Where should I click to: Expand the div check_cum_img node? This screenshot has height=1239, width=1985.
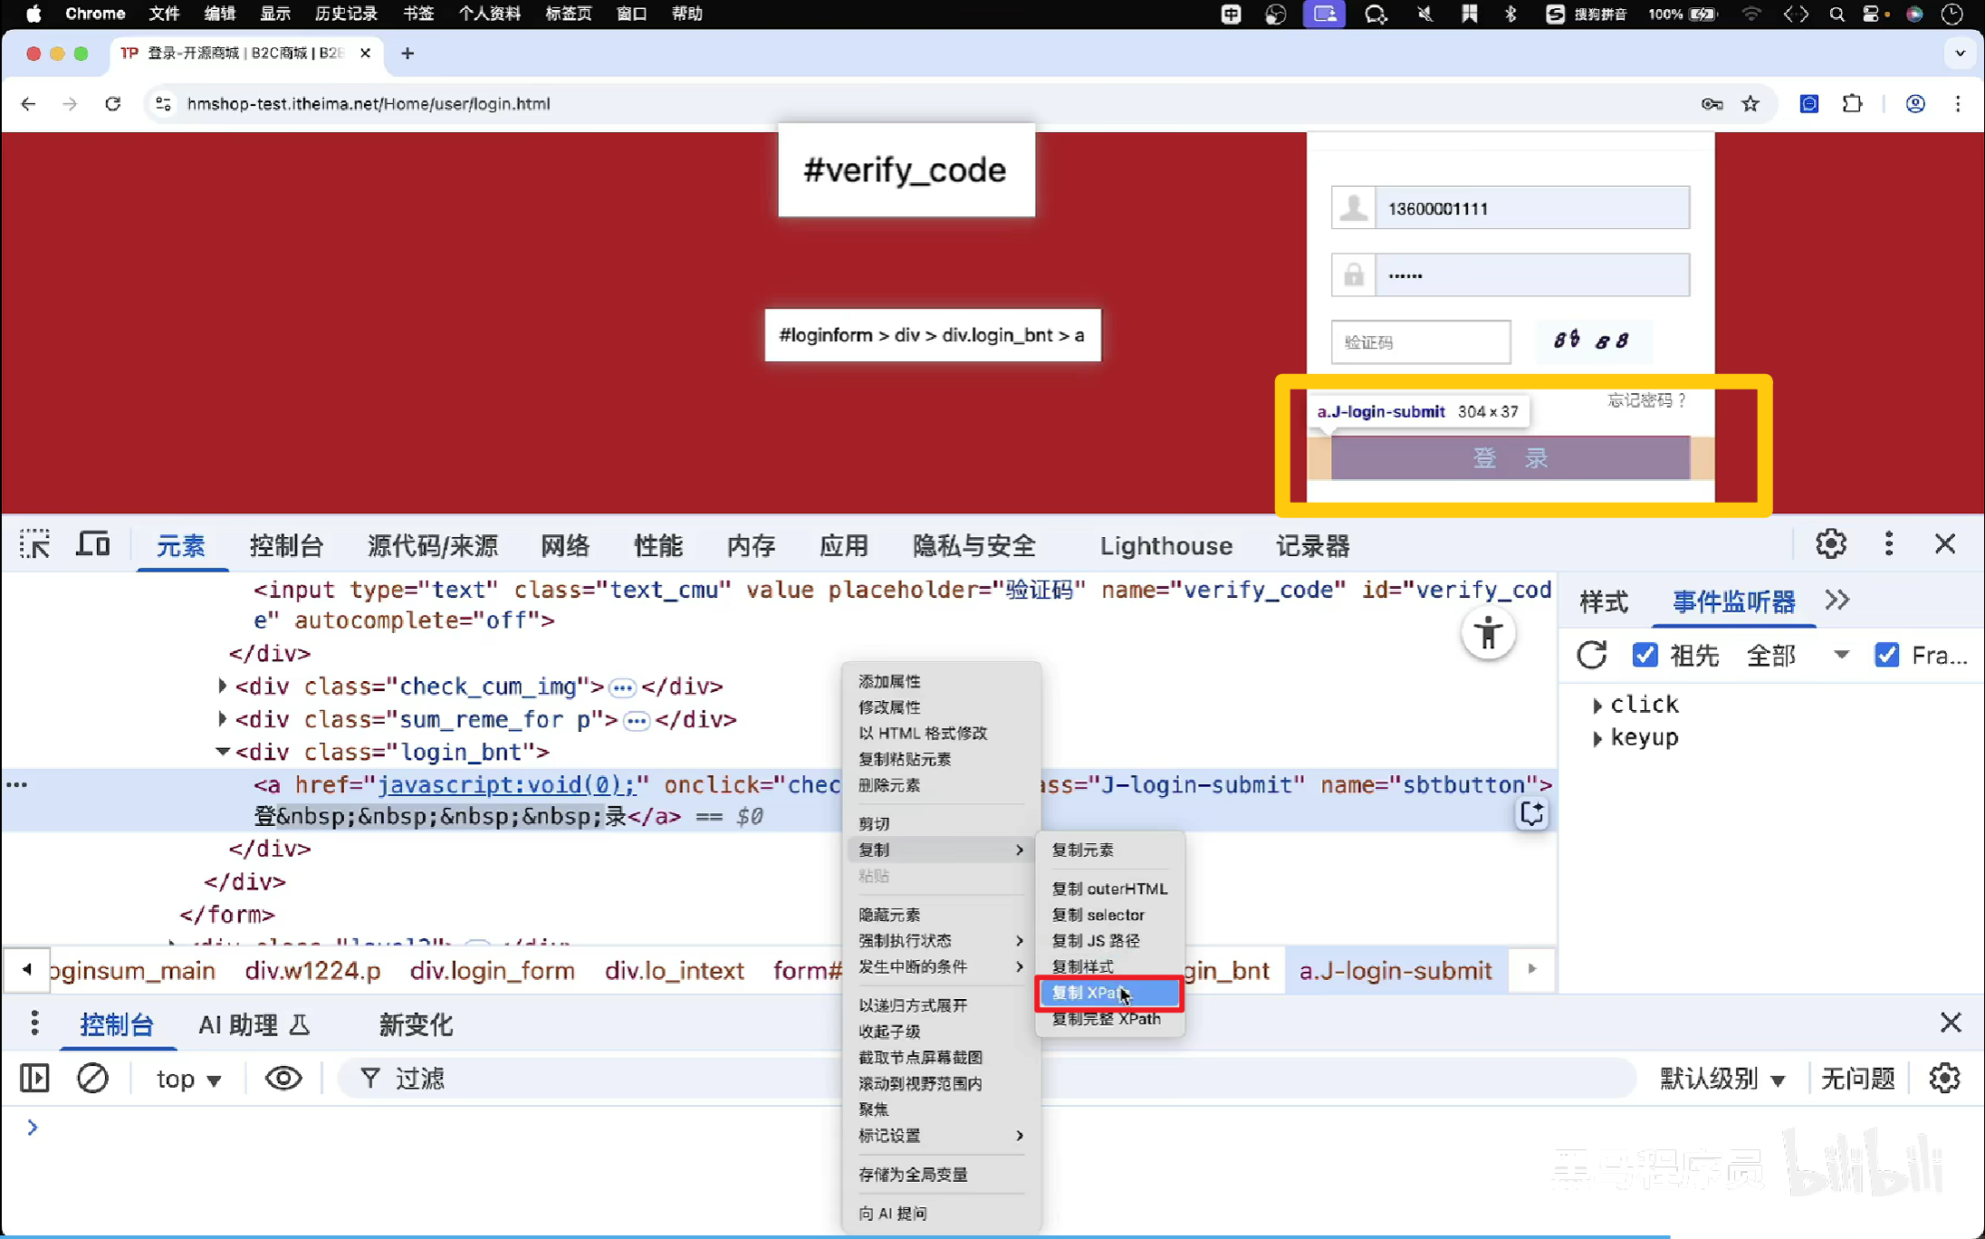coord(222,686)
